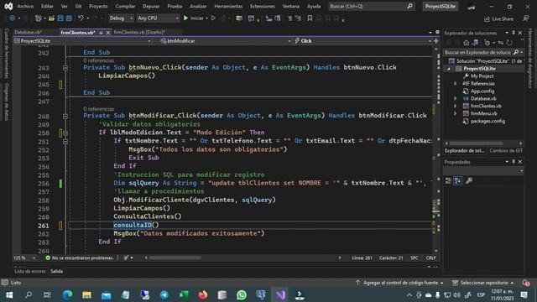Open File Explorer from the taskbar
The height and width of the screenshot is (302, 537).
click(86, 294)
